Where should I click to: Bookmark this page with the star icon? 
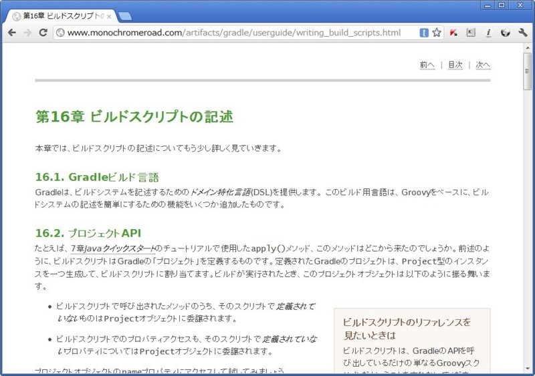[x=437, y=32]
